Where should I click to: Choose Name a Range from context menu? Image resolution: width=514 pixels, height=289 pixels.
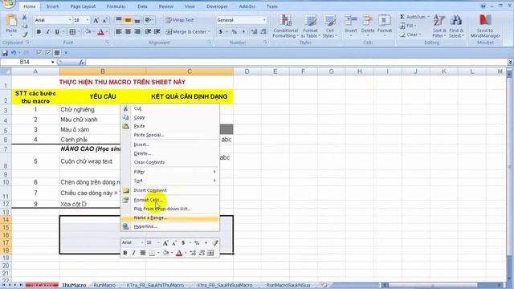(x=169, y=218)
